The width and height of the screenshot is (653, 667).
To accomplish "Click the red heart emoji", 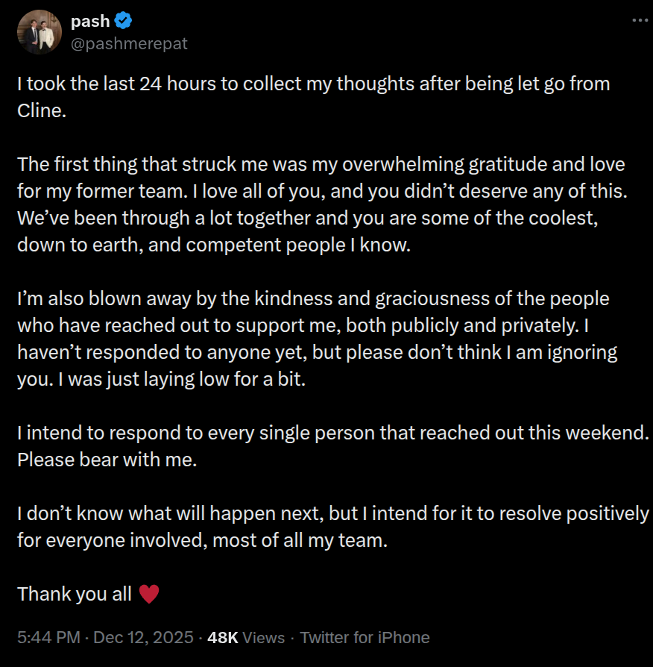I will pyautogui.click(x=149, y=594).
